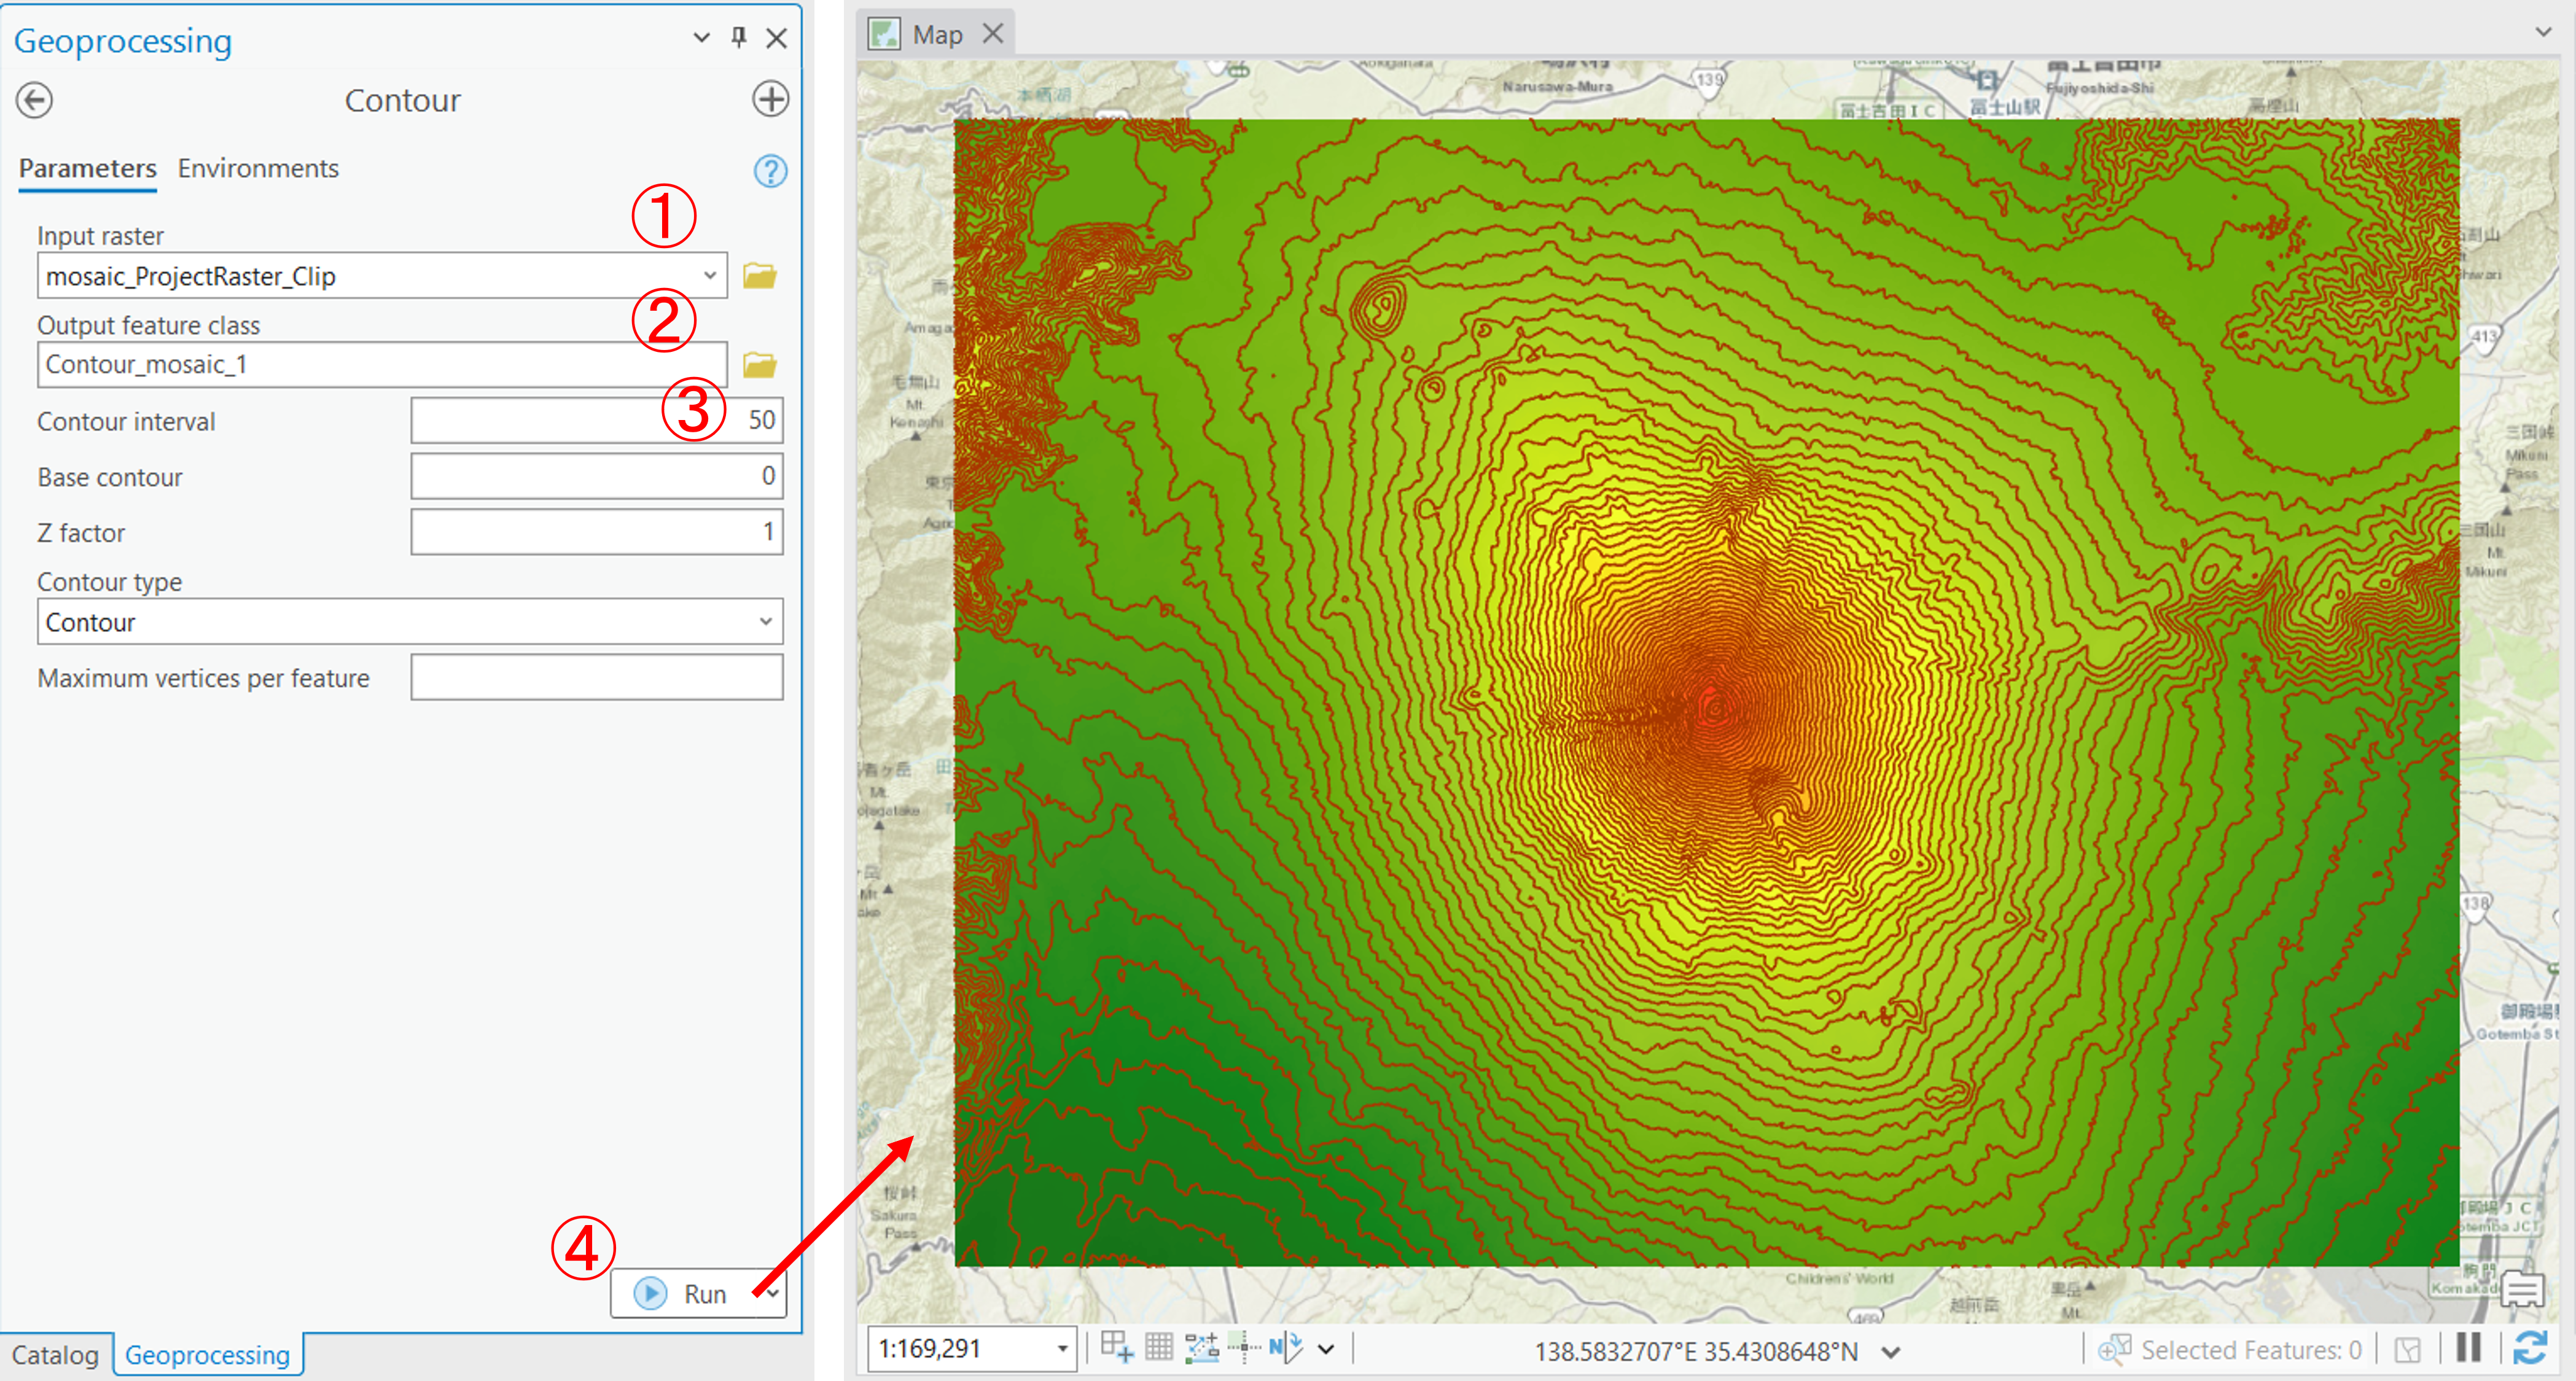
Task: Switch to the Catalog pane tab
Action: click(x=55, y=1355)
